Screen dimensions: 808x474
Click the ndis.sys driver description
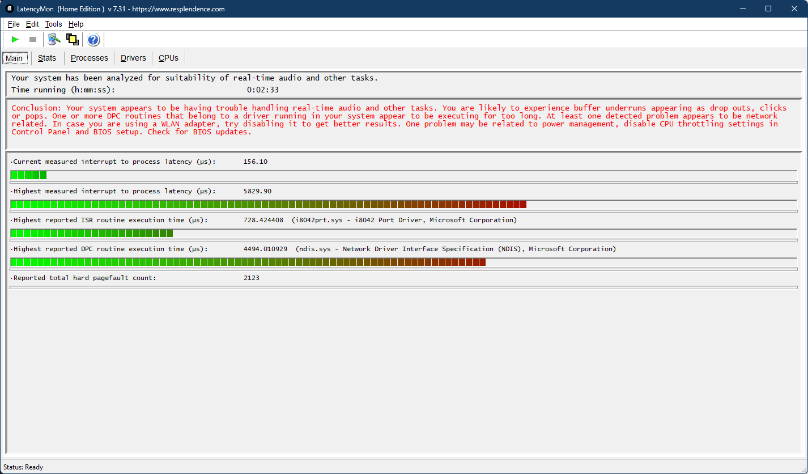pos(456,249)
